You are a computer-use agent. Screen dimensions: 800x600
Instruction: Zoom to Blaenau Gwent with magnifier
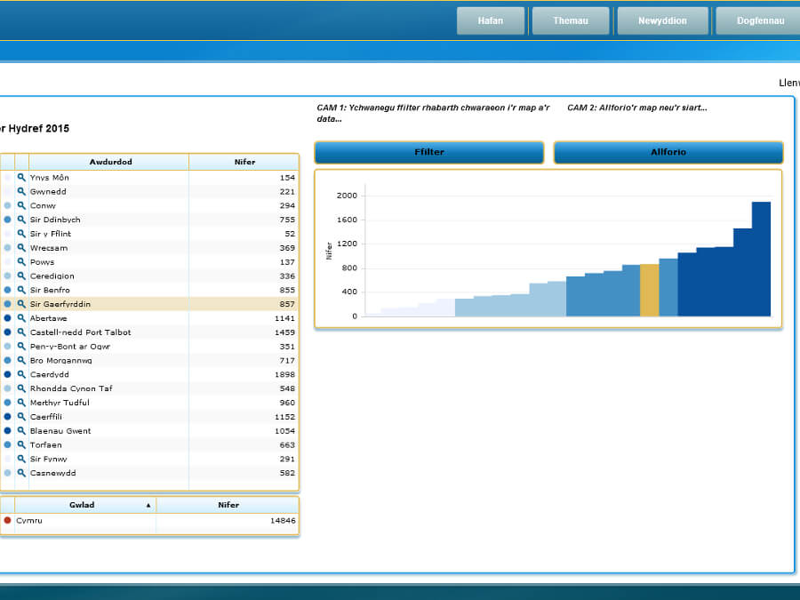point(21,430)
